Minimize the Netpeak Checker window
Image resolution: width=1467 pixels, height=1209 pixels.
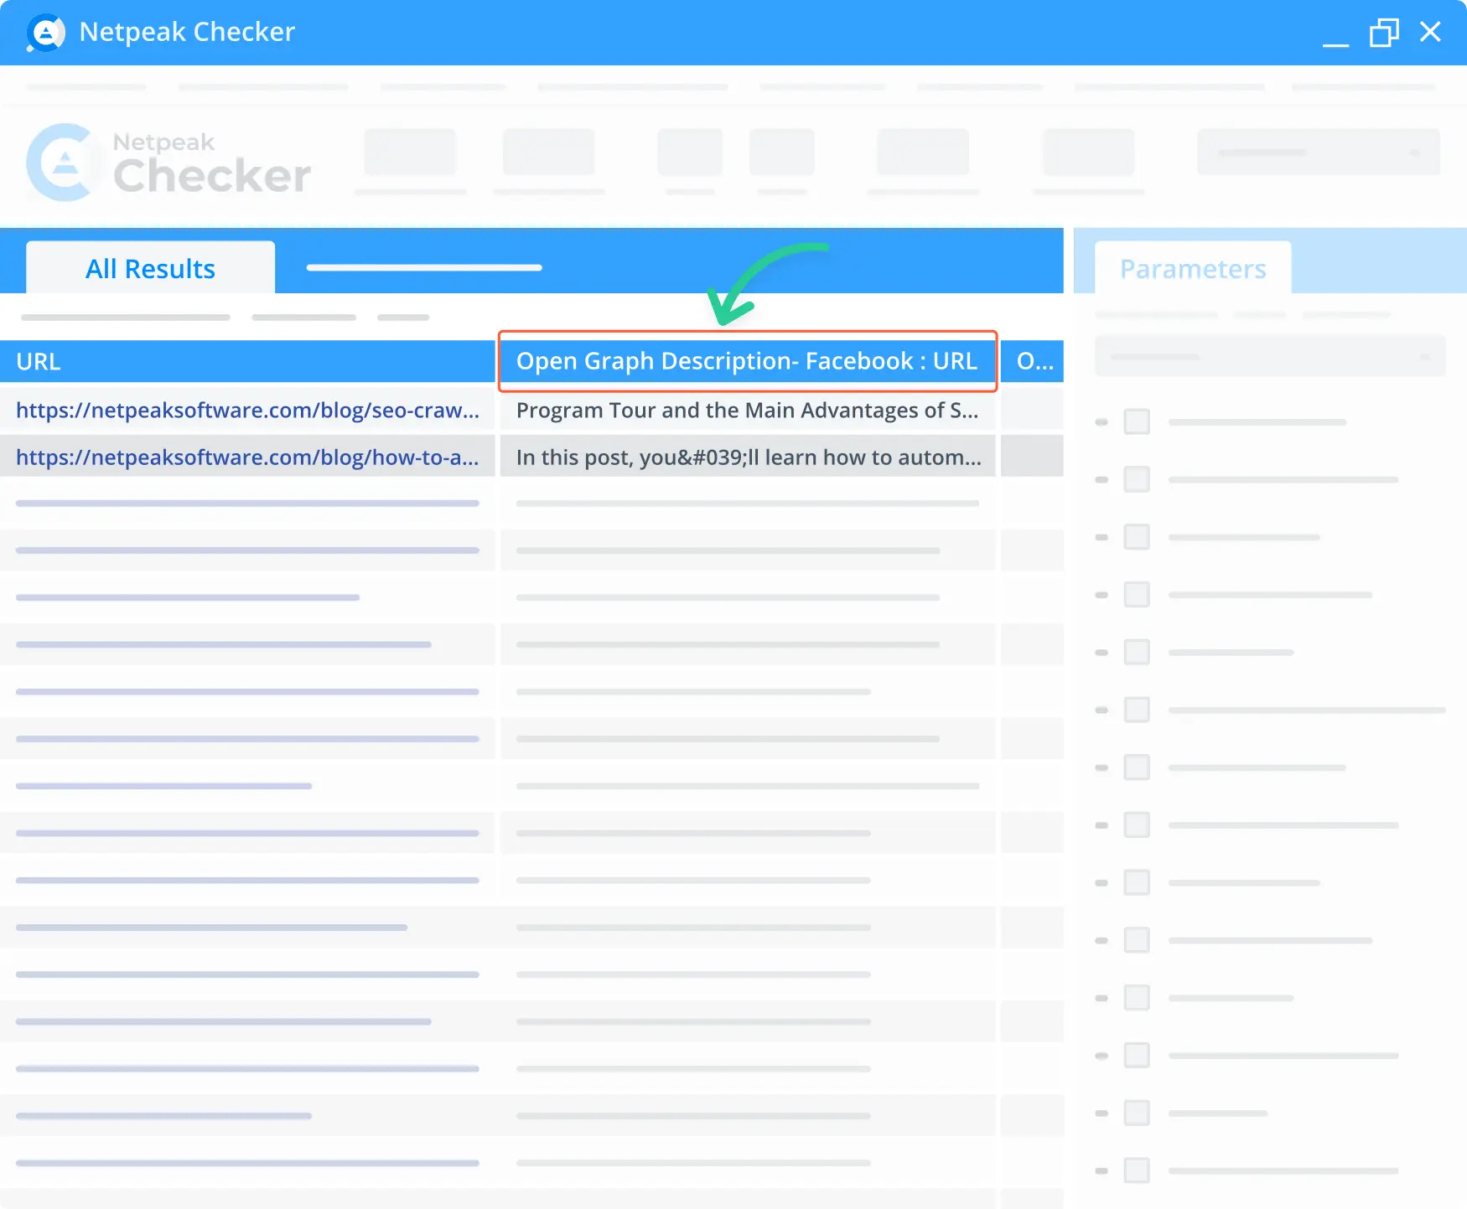[x=1335, y=44]
